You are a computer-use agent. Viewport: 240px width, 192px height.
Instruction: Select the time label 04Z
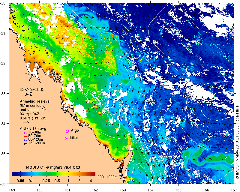[28, 94]
